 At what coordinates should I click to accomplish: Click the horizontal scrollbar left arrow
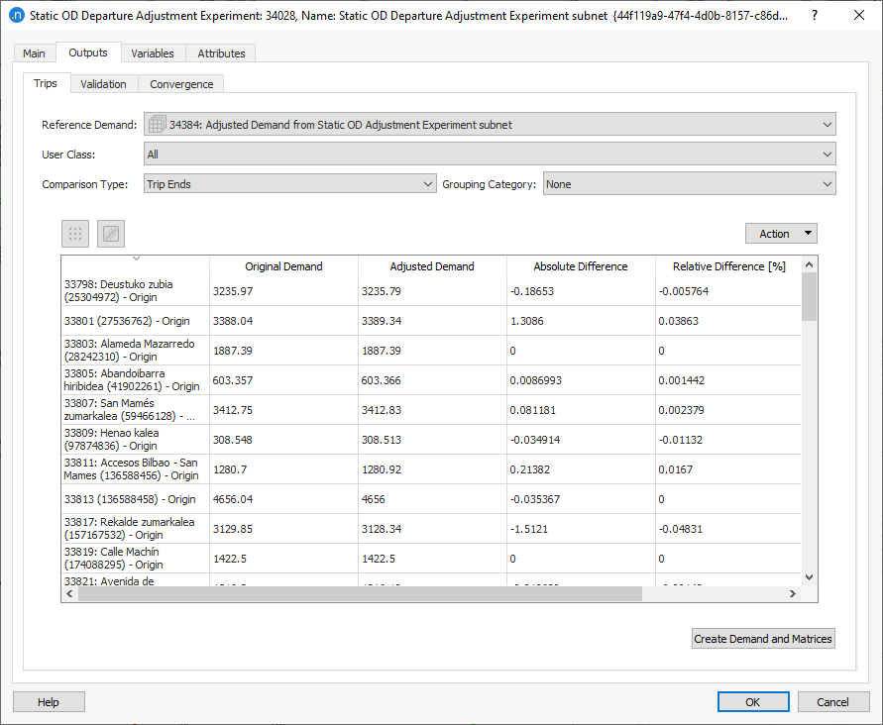pos(69,593)
